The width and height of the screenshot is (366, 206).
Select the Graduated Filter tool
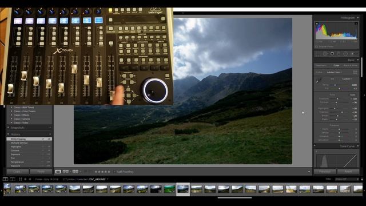[x=339, y=54]
